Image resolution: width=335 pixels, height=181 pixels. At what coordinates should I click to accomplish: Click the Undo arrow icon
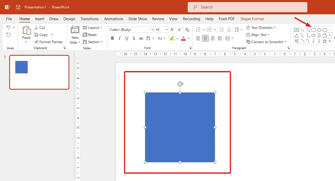[x=8, y=27]
